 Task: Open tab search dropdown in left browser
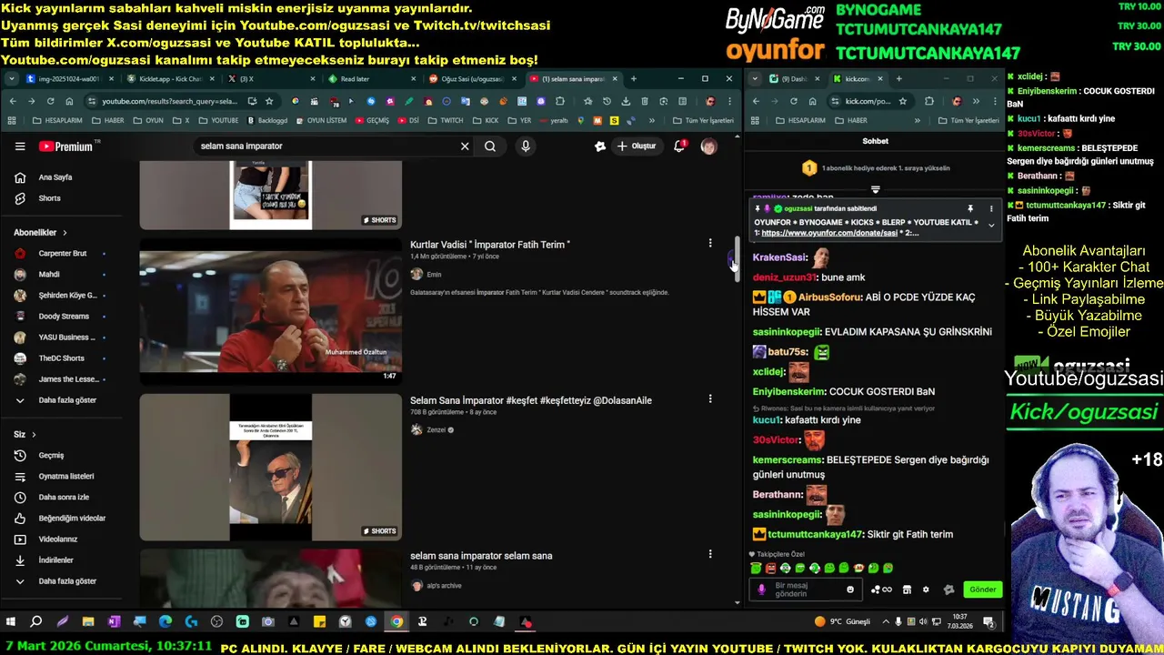pyautogui.click(x=11, y=79)
